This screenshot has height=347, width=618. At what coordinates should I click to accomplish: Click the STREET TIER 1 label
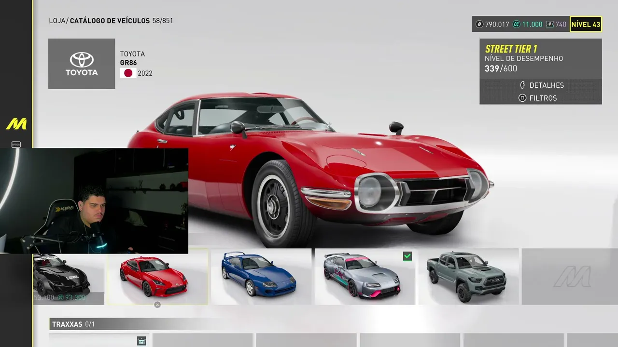coord(511,49)
